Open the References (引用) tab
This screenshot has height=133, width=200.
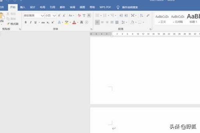coord(52,7)
